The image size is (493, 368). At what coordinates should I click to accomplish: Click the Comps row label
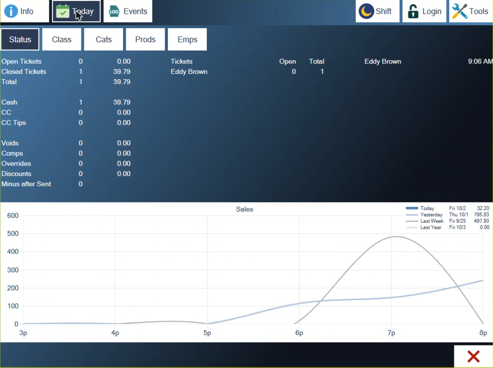click(x=12, y=153)
